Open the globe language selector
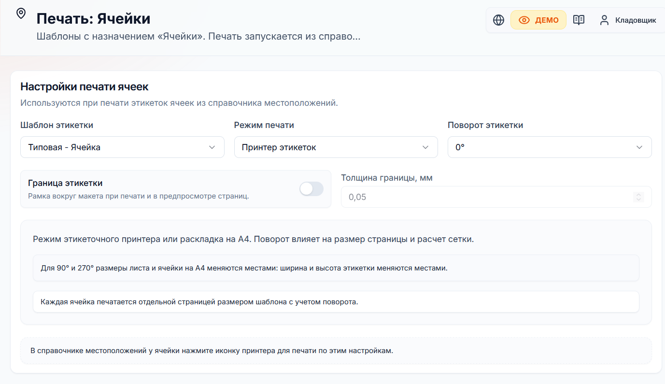The height and width of the screenshot is (384, 665). coord(498,20)
